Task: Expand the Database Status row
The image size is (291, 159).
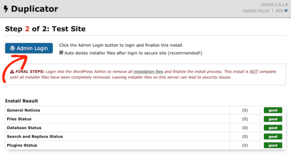Action: coord(24,128)
